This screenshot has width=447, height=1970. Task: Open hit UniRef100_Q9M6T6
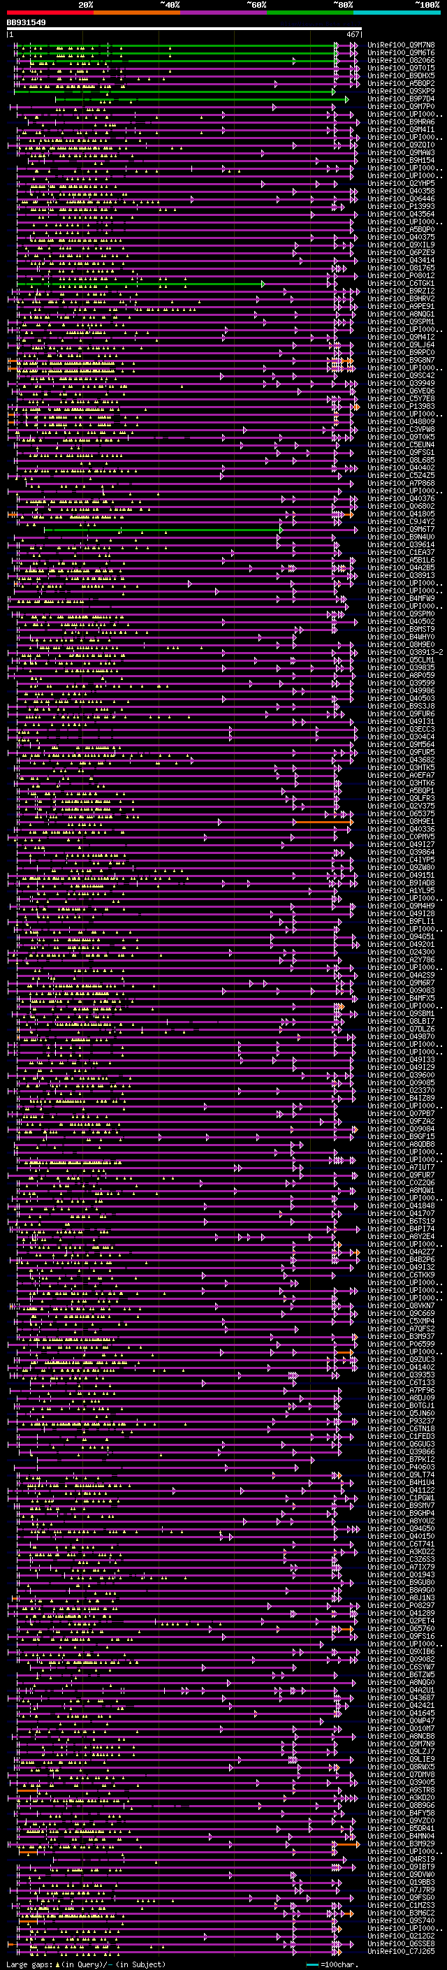401,53
